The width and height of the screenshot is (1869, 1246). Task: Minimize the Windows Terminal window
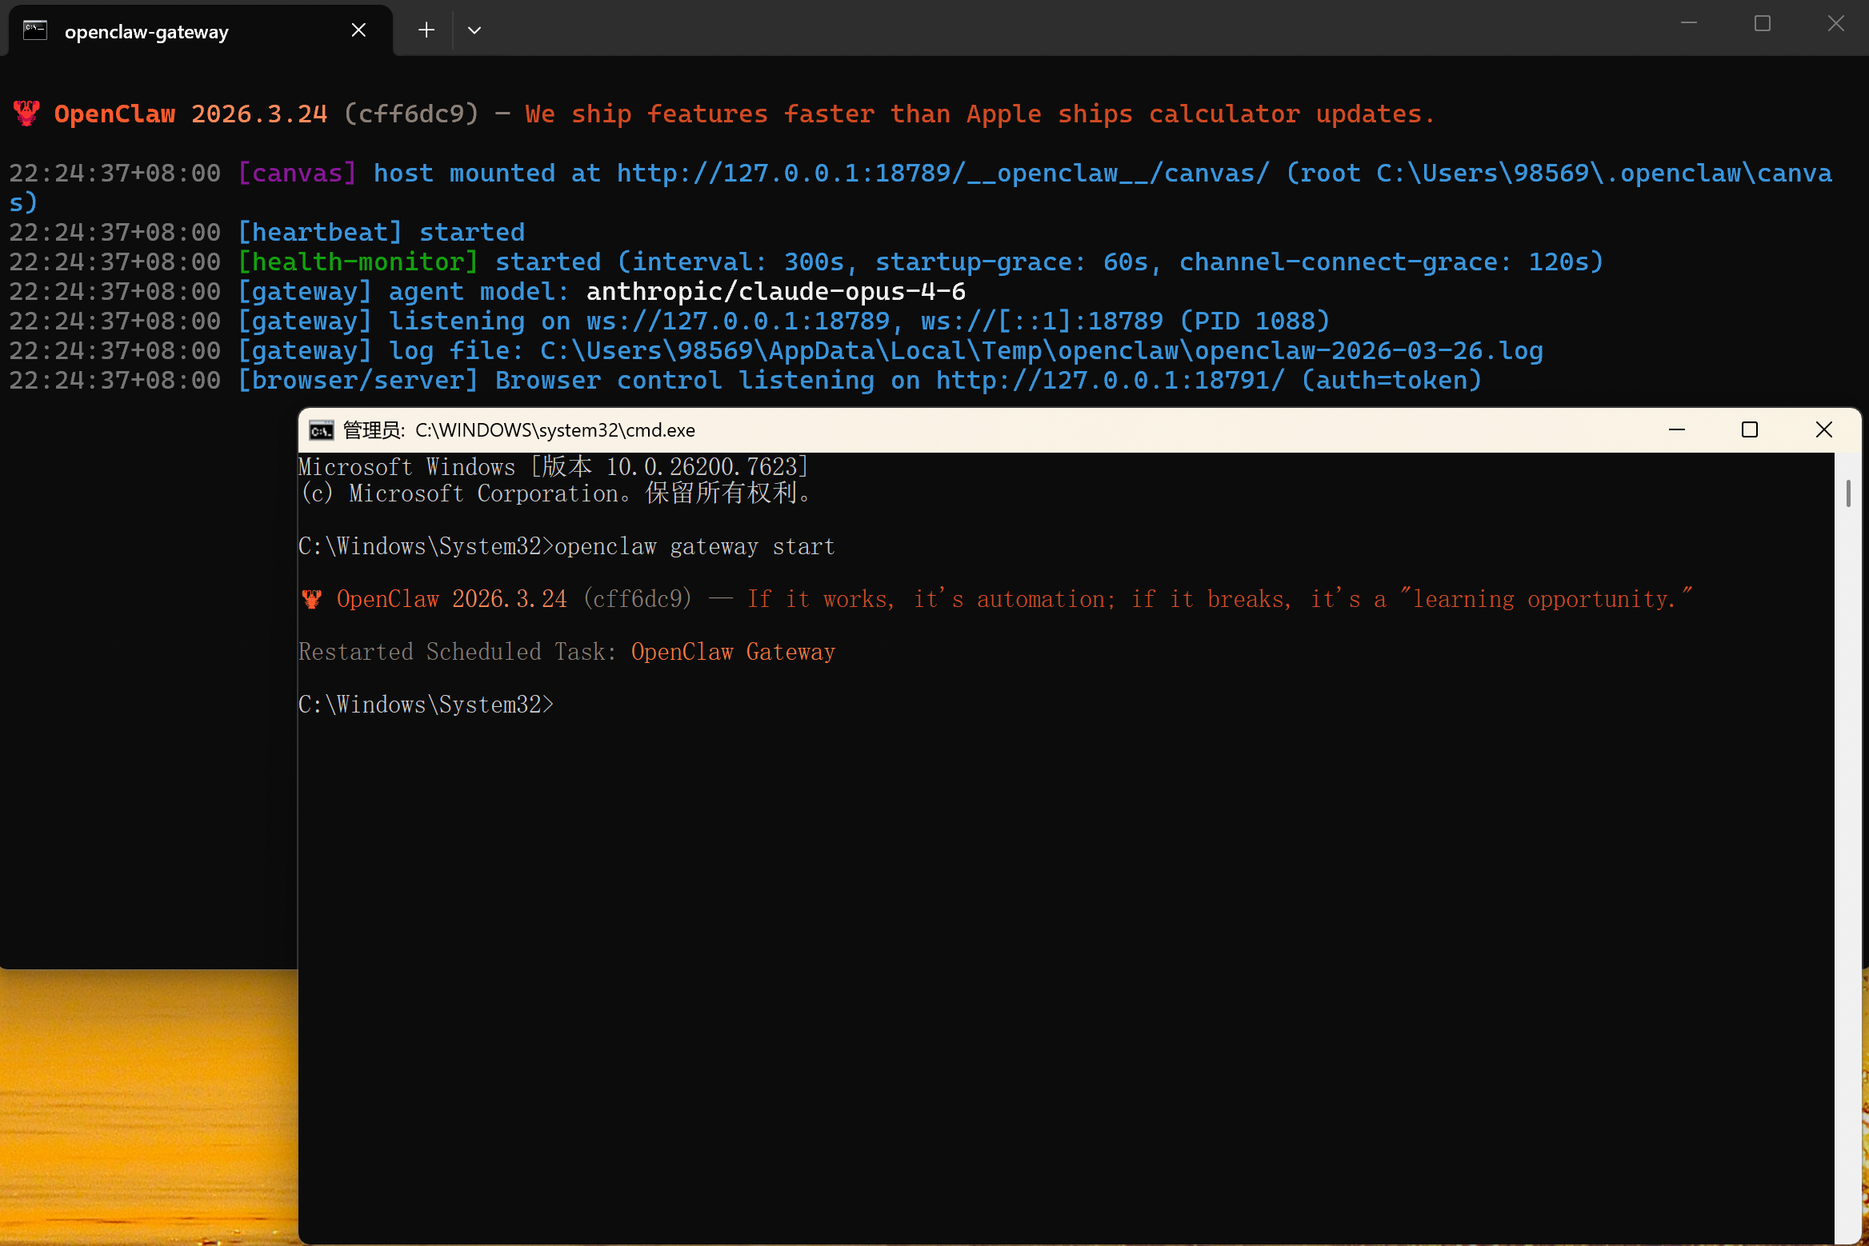pyautogui.click(x=1689, y=24)
